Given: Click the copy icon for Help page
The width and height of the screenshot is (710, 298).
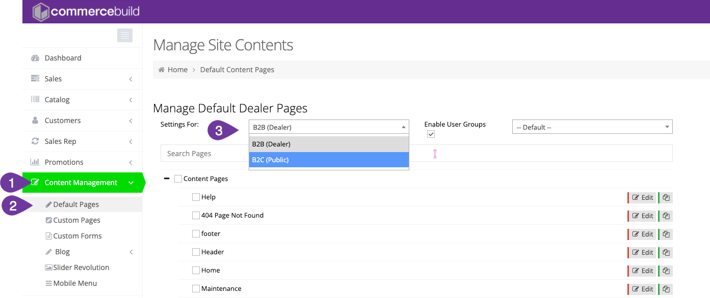Looking at the screenshot, I should click(666, 198).
